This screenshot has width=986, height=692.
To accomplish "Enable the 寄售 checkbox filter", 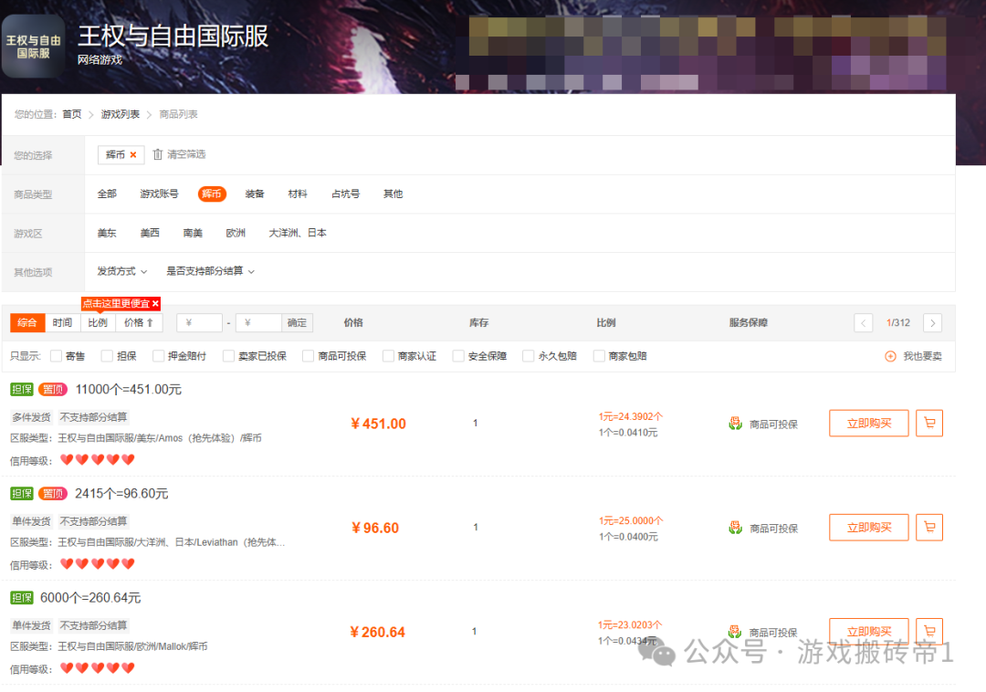I will 57,356.
